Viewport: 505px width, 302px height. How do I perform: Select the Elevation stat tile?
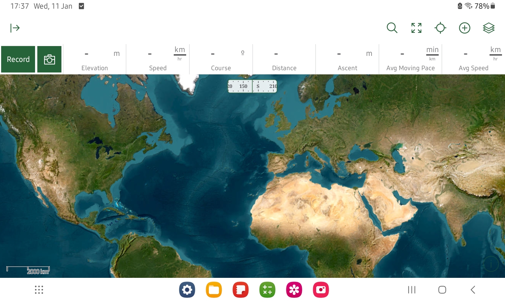click(x=95, y=59)
